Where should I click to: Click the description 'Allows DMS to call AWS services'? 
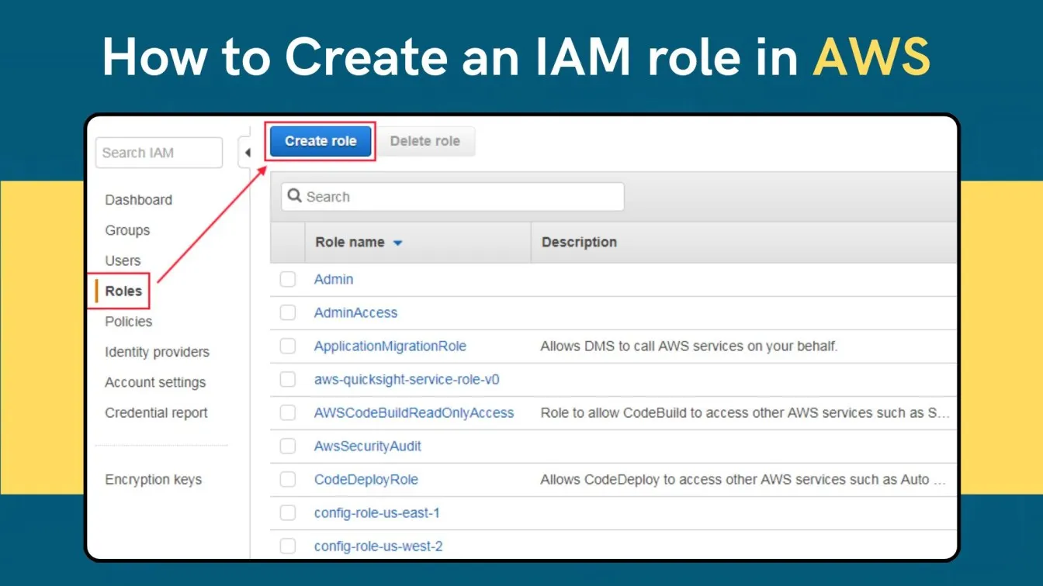(x=689, y=346)
